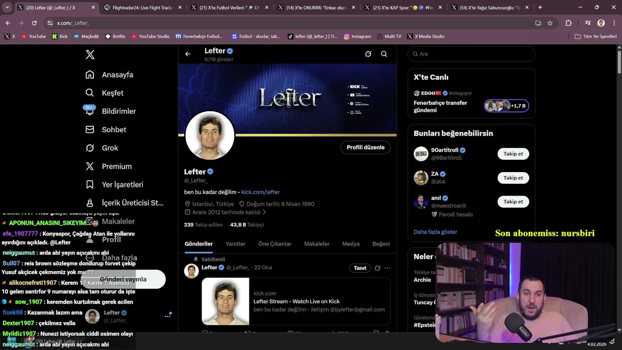Click Tanıt button on pinned post
Viewport: 622px width, 350px height.
[360, 268]
